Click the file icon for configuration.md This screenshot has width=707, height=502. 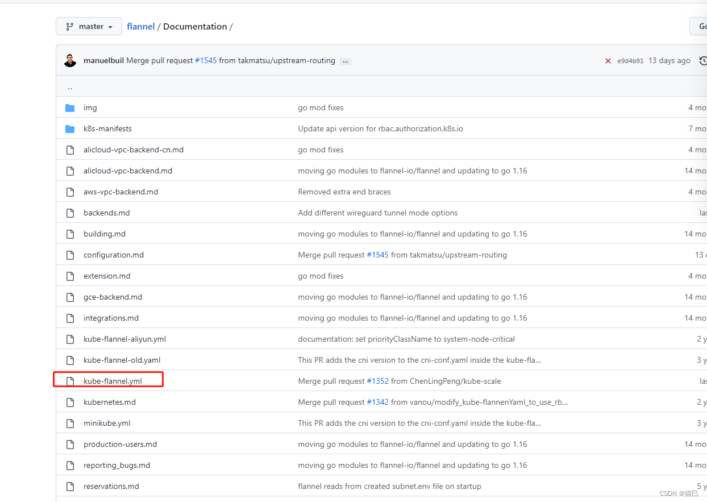click(70, 255)
